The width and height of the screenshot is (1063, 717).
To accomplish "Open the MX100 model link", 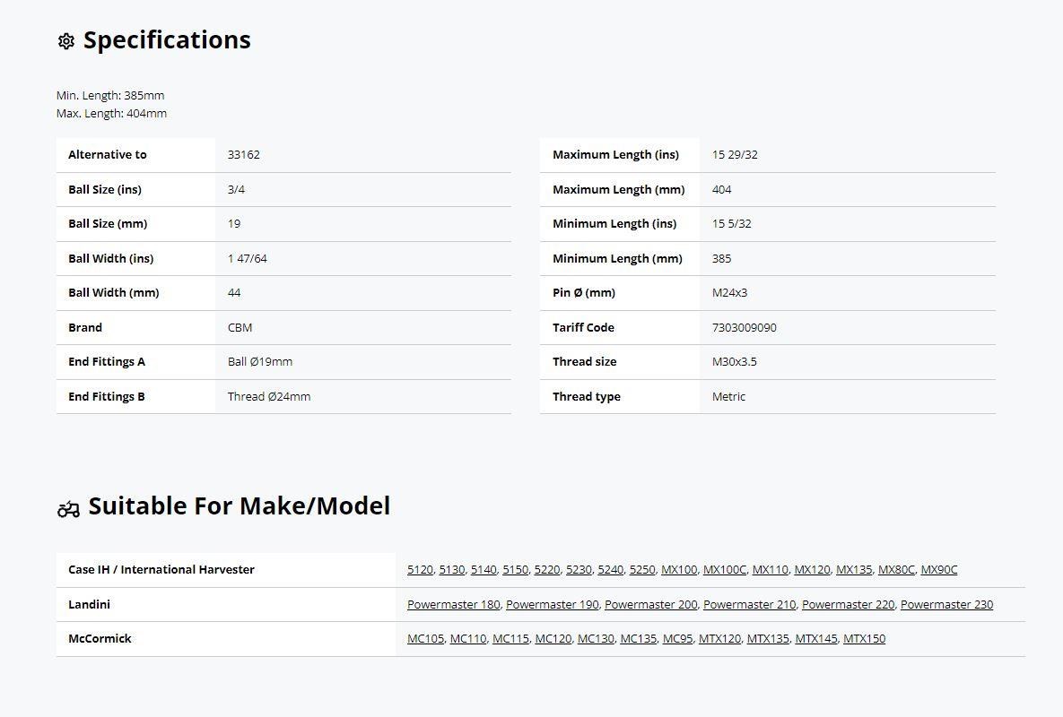I will point(678,569).
